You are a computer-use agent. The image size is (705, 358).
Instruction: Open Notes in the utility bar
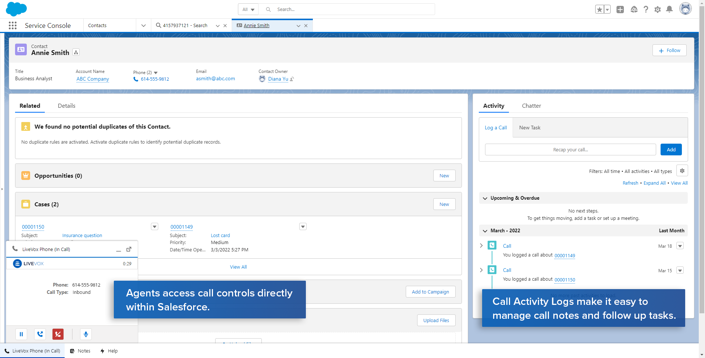coord(80,351)
